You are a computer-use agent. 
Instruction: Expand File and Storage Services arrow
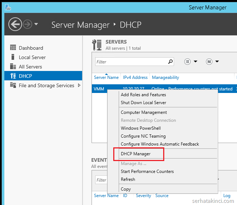[x=79, y=85]
